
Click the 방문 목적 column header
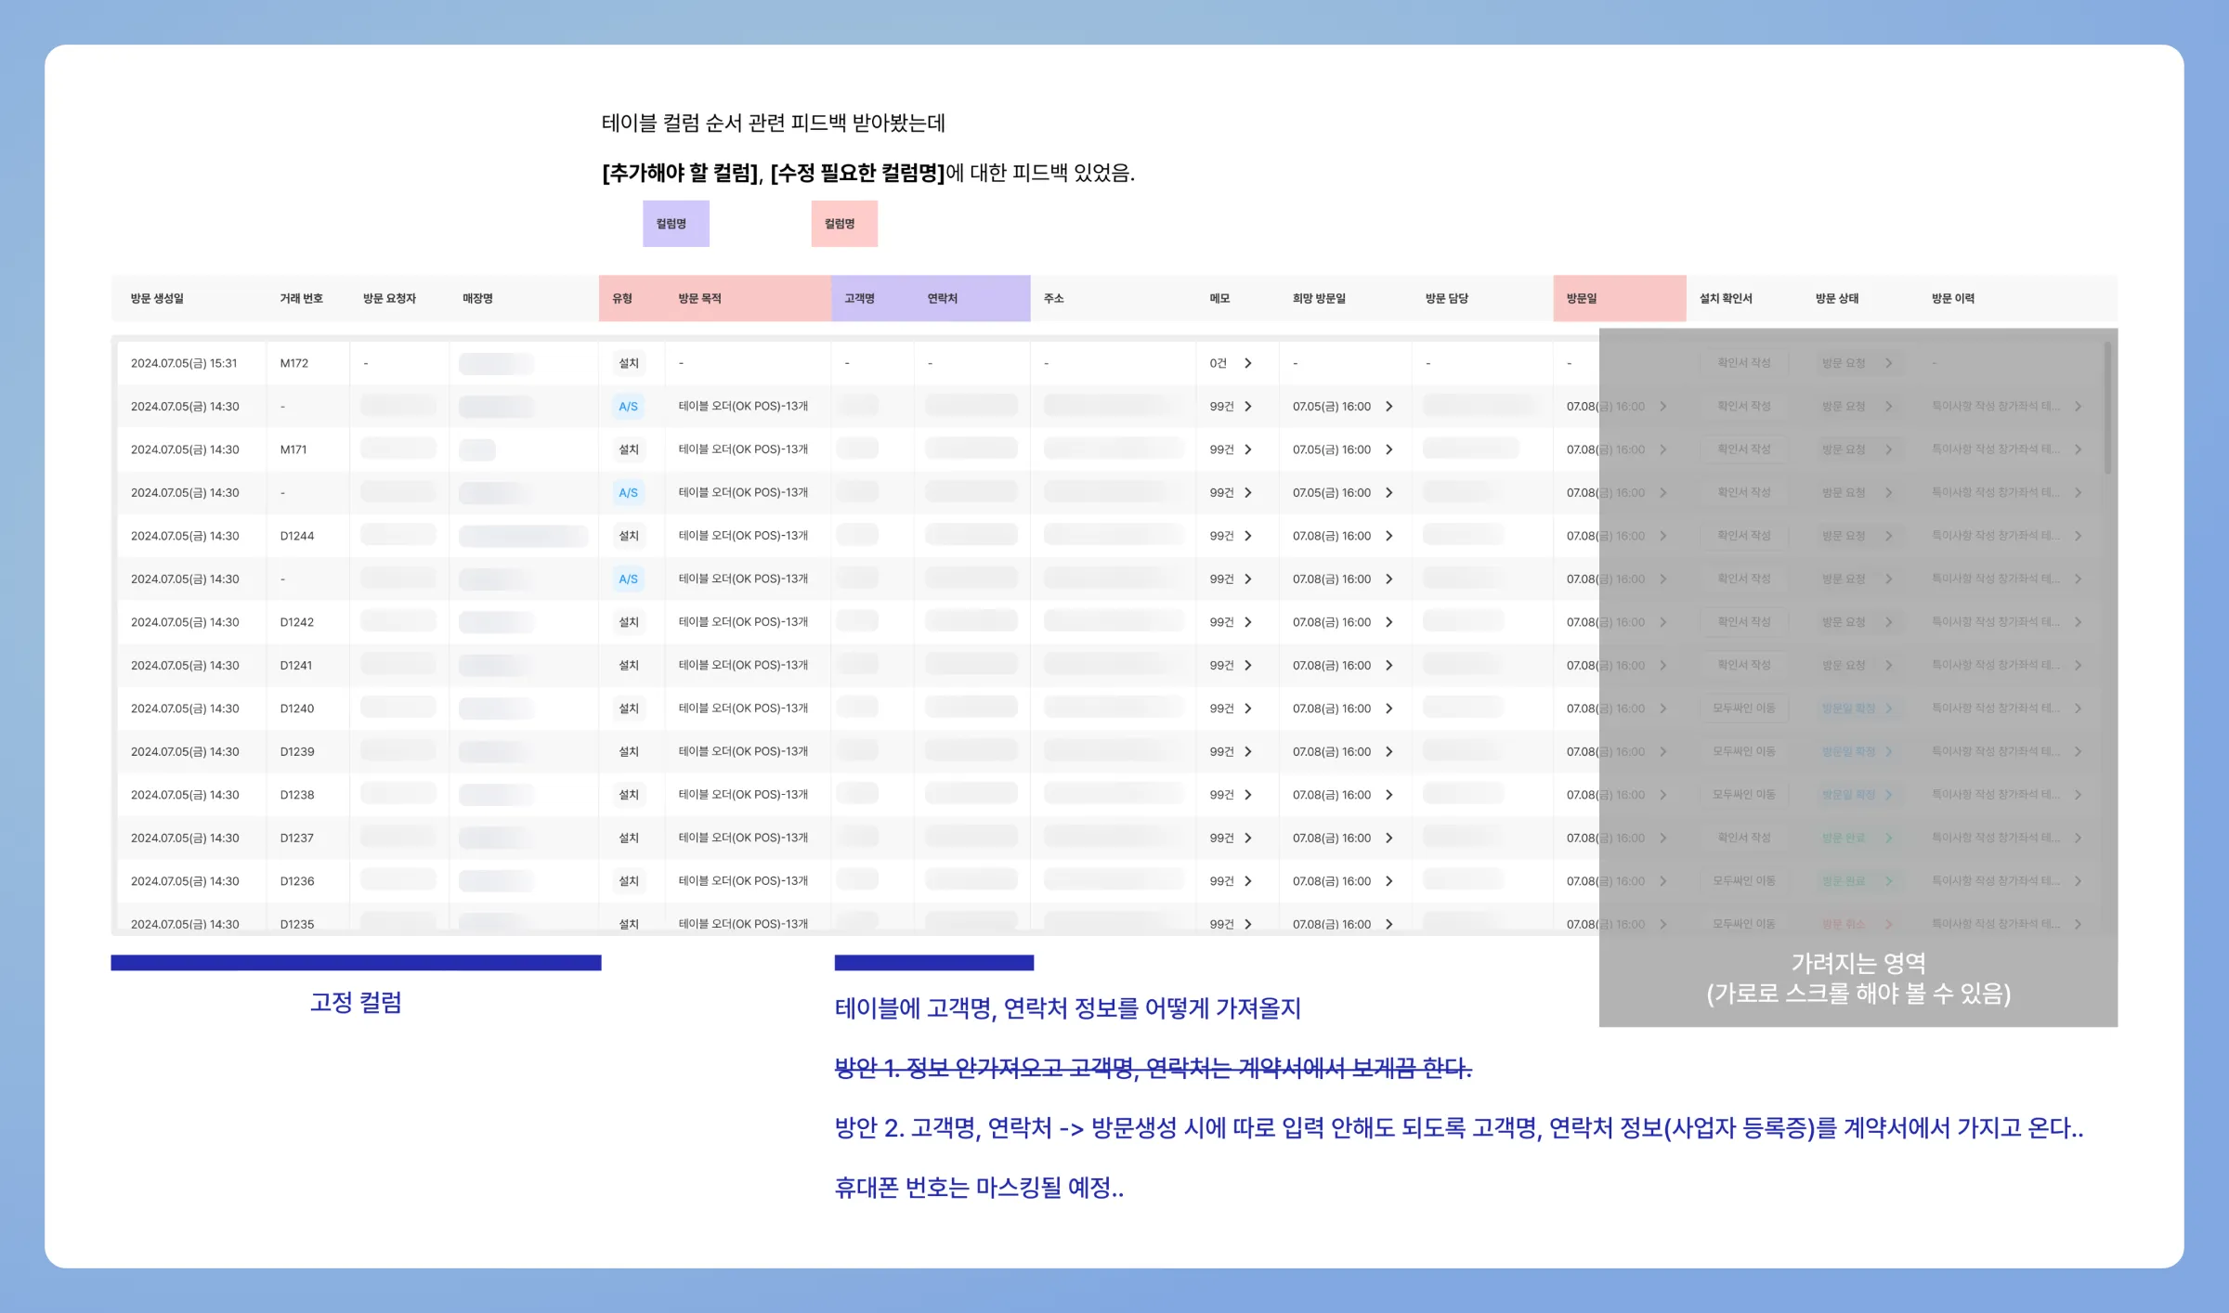coord(699,298)
